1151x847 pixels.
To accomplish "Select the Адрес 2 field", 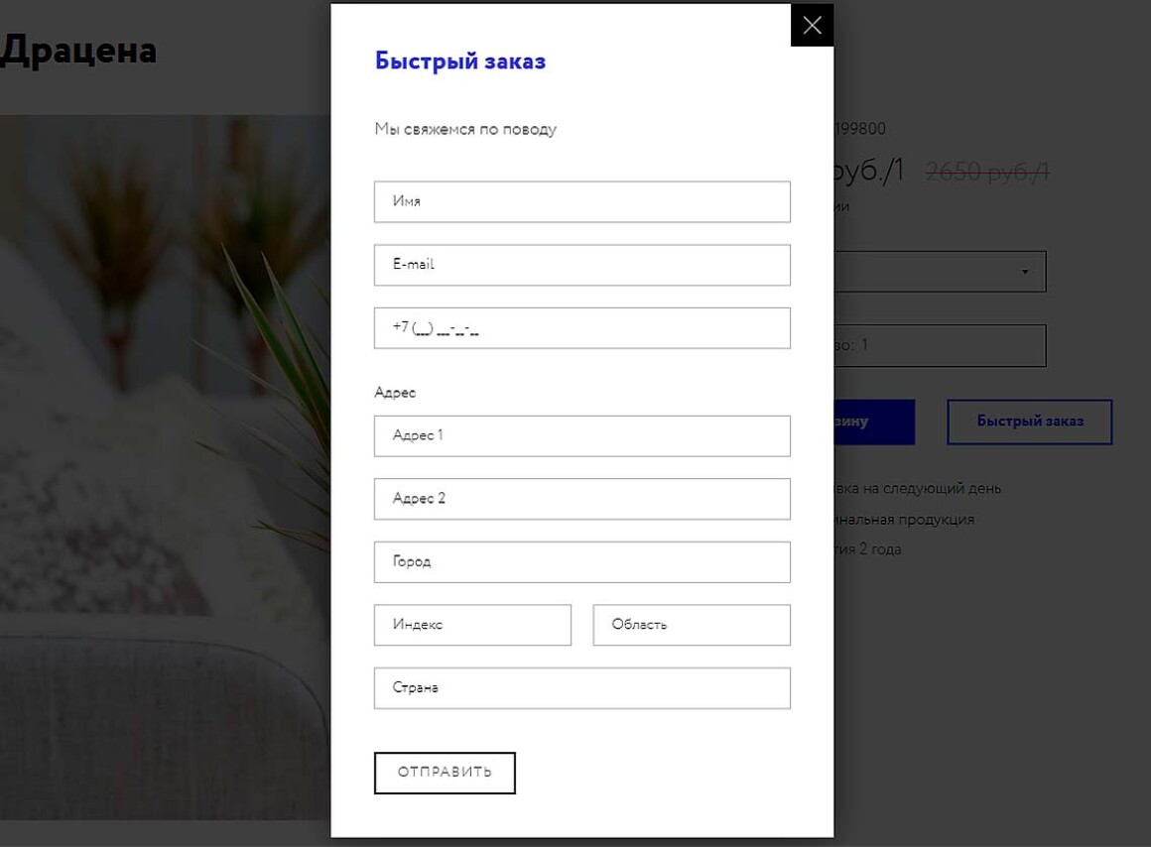I will click(582, 499).
